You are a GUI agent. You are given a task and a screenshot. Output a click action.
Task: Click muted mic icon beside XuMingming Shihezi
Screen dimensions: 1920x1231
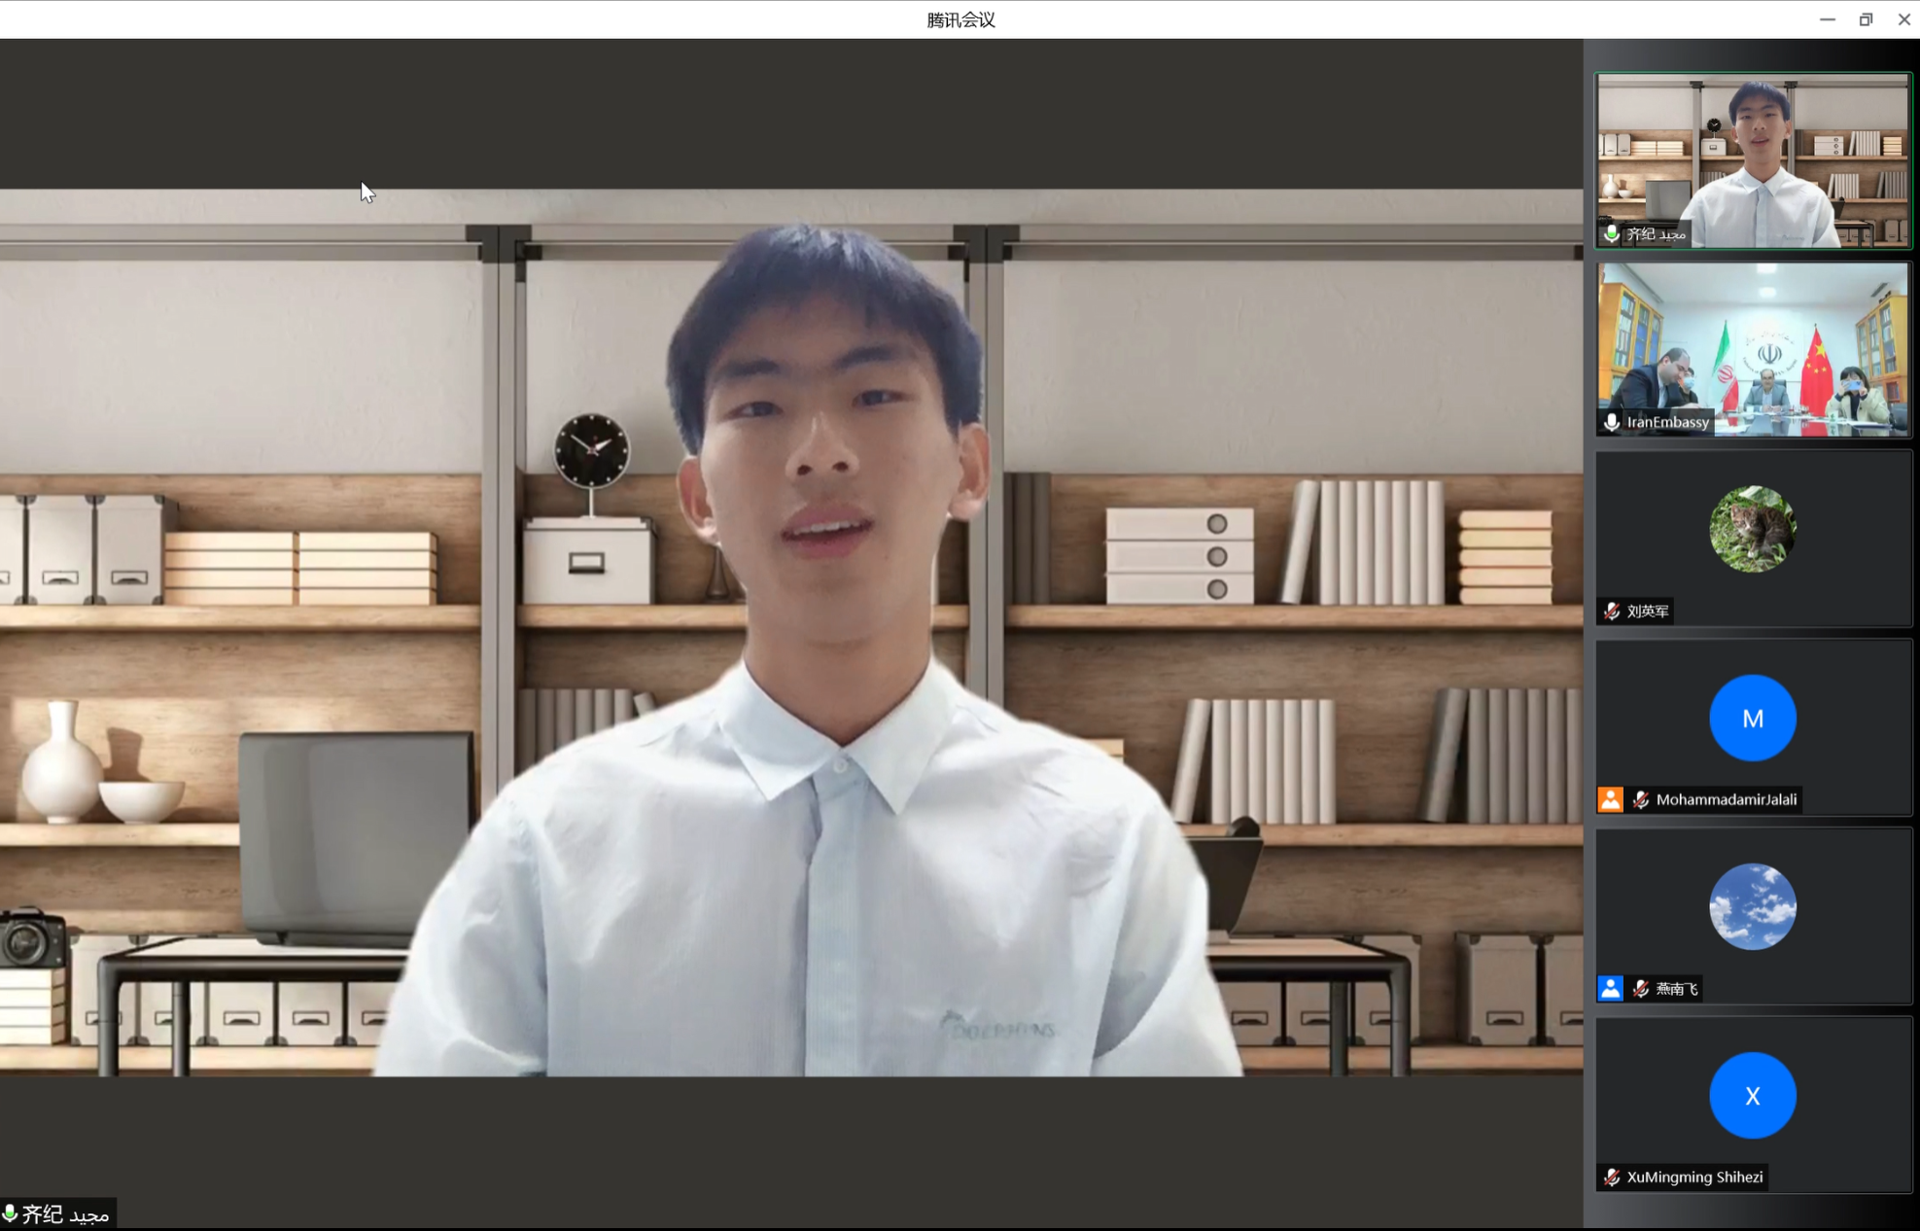[x=1612, y=1177]
